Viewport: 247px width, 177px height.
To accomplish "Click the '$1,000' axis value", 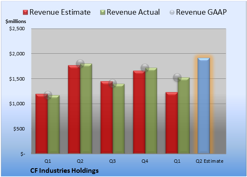I will [x=17, y=104].
